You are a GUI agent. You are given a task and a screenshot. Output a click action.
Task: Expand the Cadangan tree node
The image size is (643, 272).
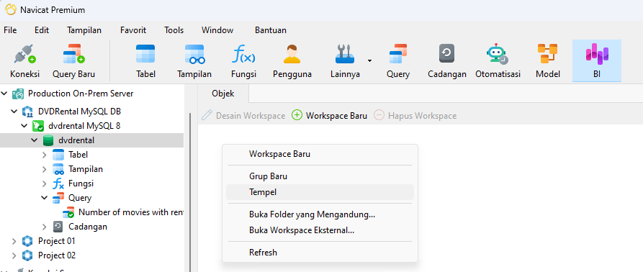point(45,227)
